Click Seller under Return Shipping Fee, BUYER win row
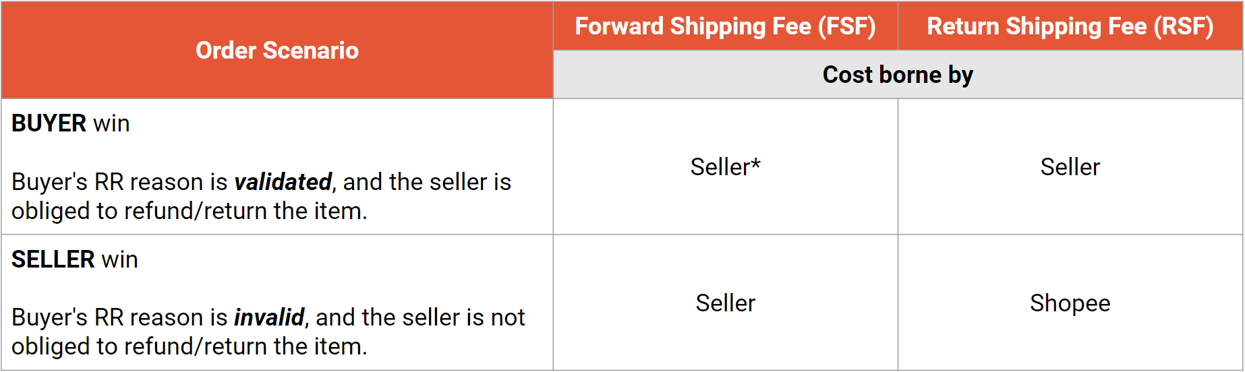 click(1070, 167)
